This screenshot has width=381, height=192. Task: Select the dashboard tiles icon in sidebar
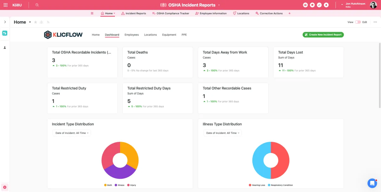(x=5, y=33)
